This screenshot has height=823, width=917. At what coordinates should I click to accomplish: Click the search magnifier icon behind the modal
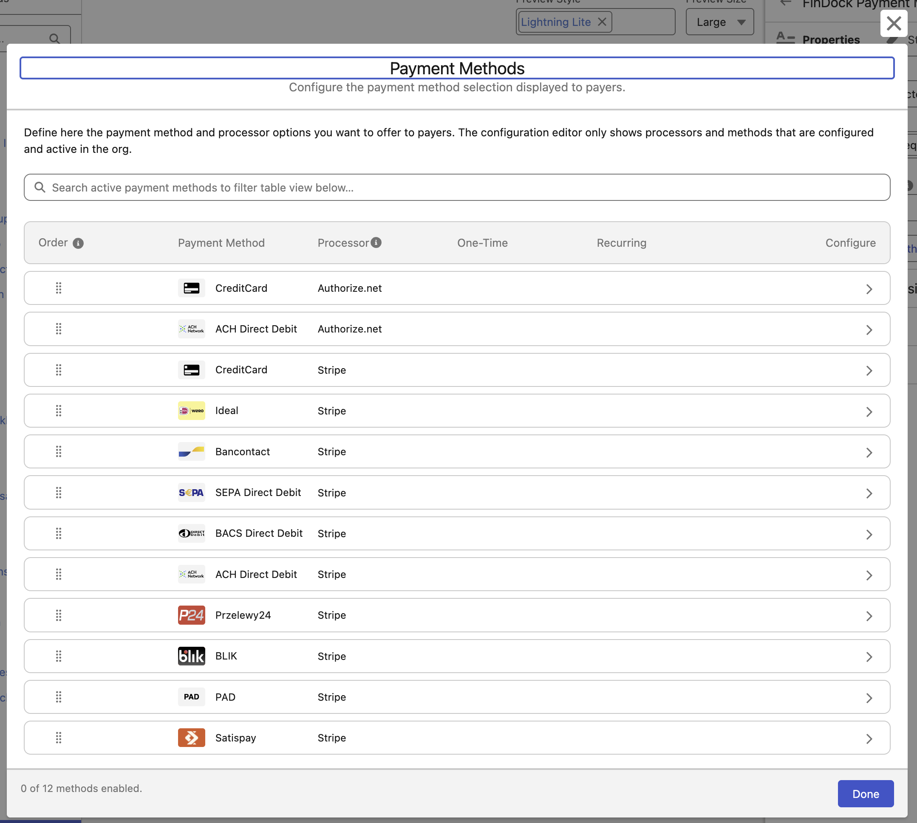[x=54, y=39]
